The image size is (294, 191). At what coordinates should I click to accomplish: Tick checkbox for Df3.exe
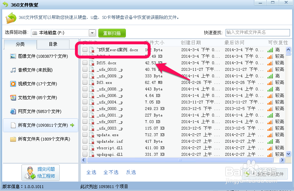[85, 82]
